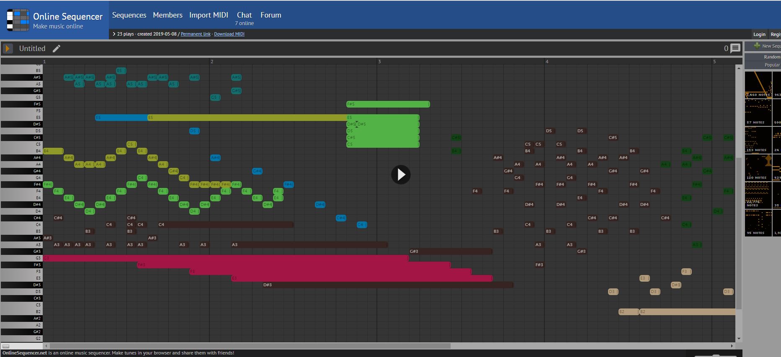Open the 1,460 notes sequence thumbnail
Viewport: 781px width, 357px height.
click(x=758, y=85)
